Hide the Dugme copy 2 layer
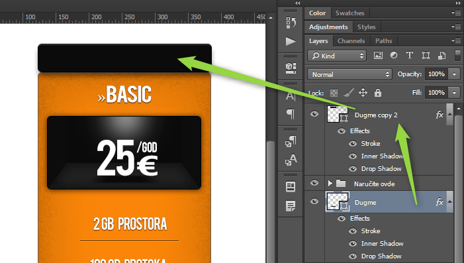The height and width of the screenshot is (263, 464). pos(314,114)
